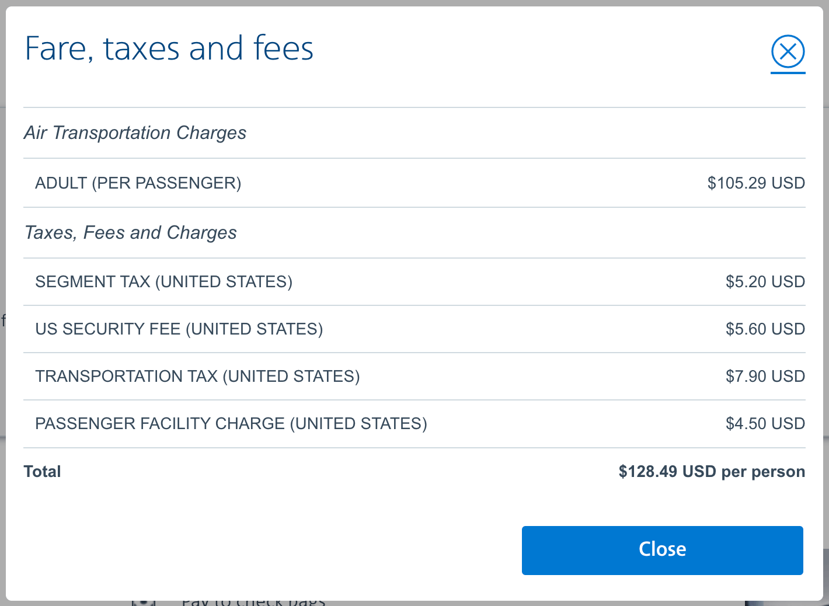The width and height of the screenshot is (829, 606).
Task: Click the bold Total label
Action: [x=42, y=472]
